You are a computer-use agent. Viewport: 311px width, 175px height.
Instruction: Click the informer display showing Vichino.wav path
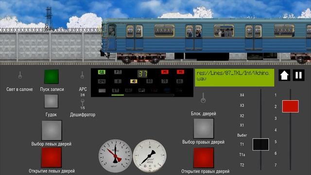coord(234,78)
